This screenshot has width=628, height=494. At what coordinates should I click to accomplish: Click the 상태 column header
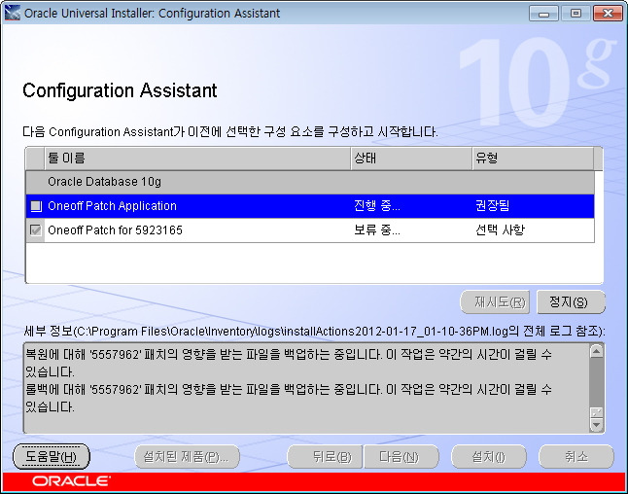point(411,158)
